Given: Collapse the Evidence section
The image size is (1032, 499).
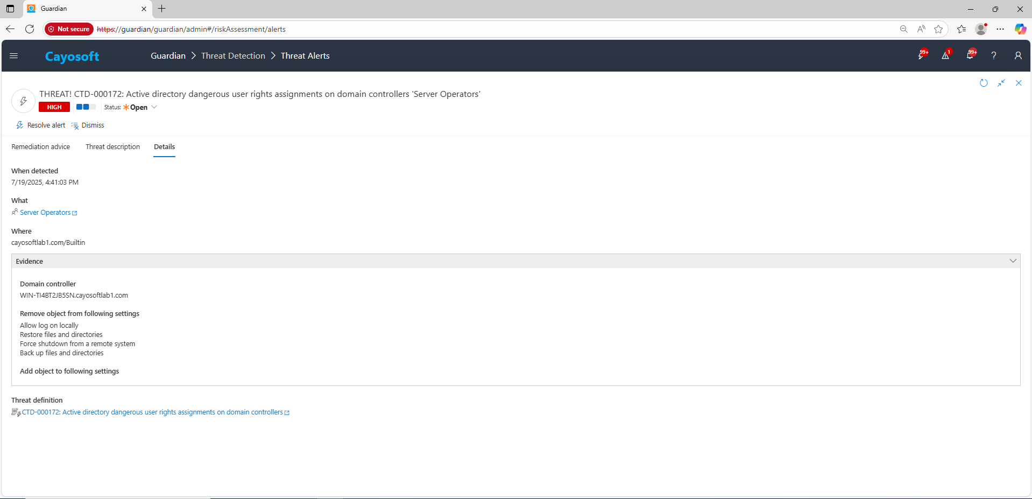Looking at the screenshot, I should tap(1013, 261).
